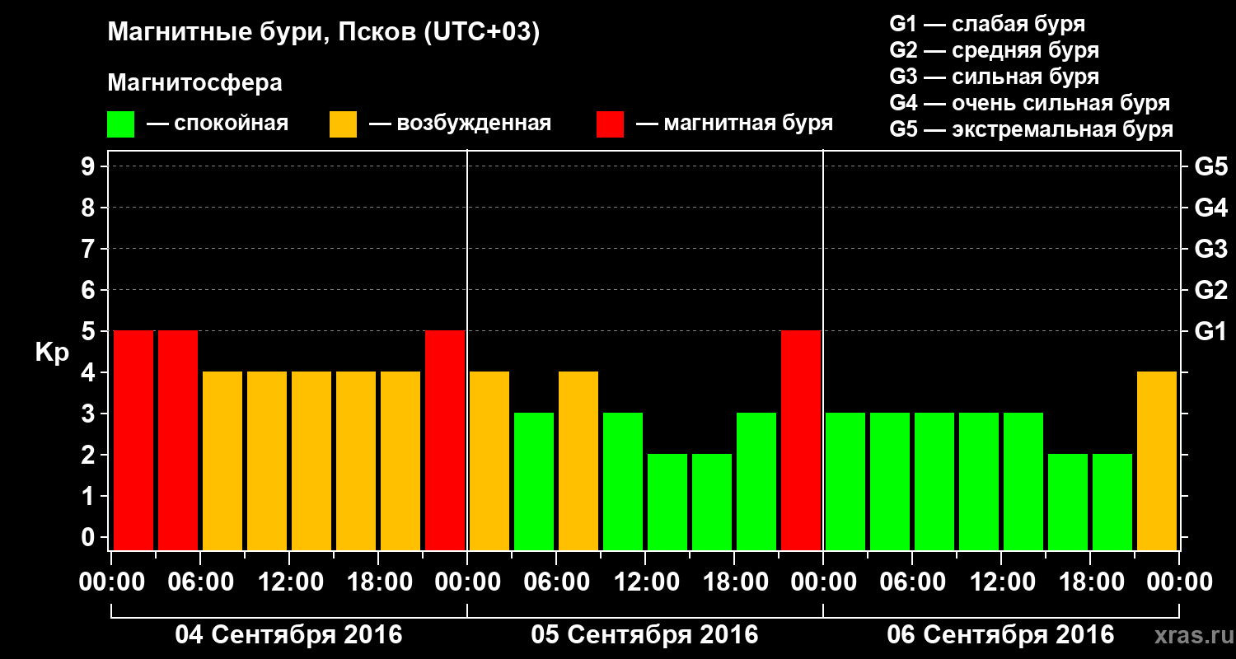
Task: Click the '06 Сентября 2016' date label
Action: 1000,635
